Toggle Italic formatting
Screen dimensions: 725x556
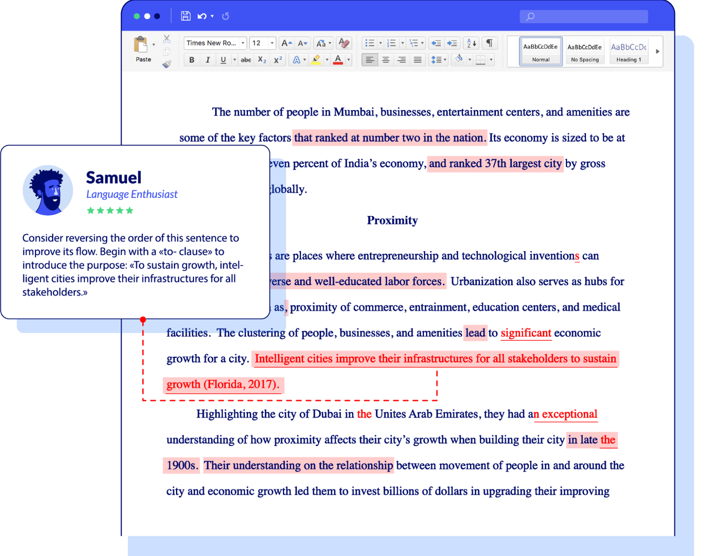coord(208,60)
